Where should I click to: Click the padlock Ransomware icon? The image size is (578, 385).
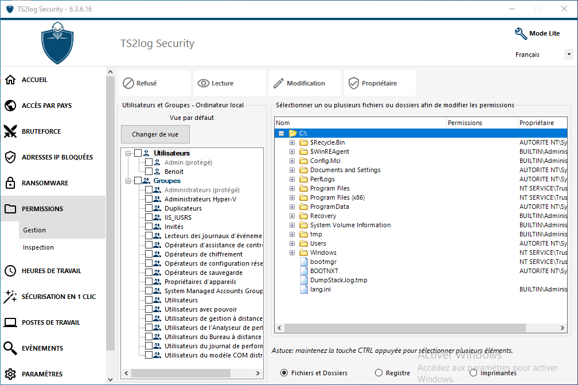point(10,183)
